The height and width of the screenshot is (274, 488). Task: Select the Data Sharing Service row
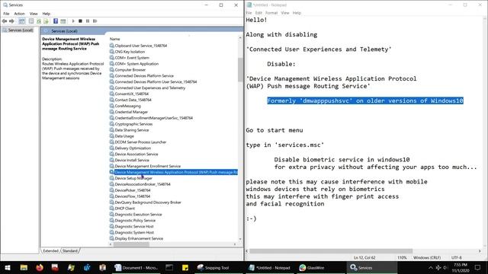coord(132,130)
